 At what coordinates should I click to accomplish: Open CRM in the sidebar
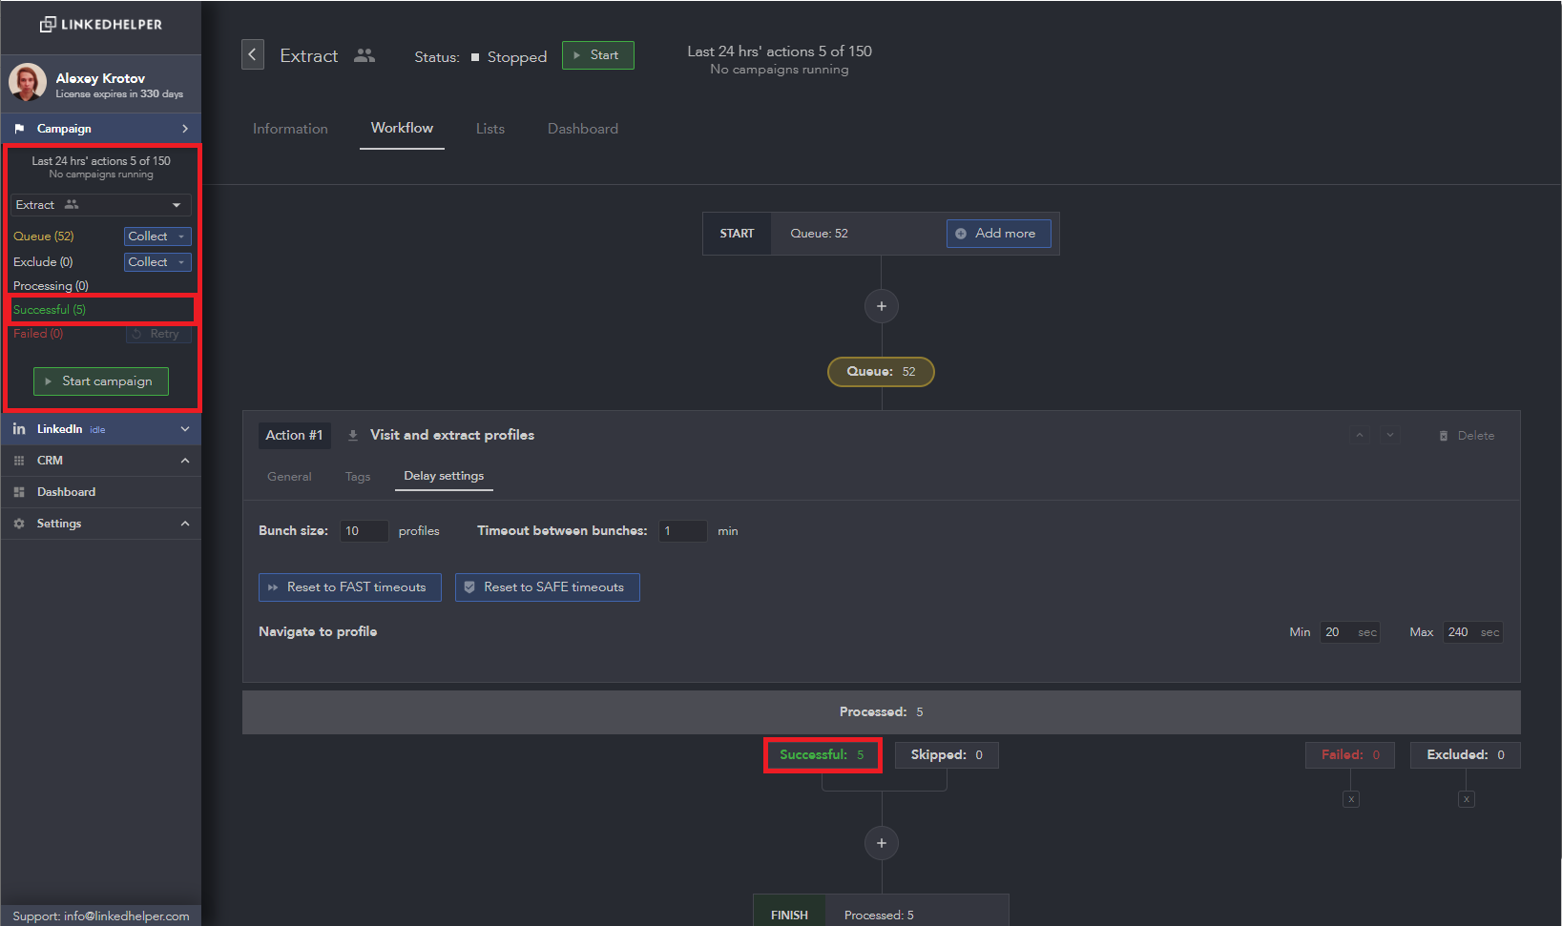(x=101, y=461)
